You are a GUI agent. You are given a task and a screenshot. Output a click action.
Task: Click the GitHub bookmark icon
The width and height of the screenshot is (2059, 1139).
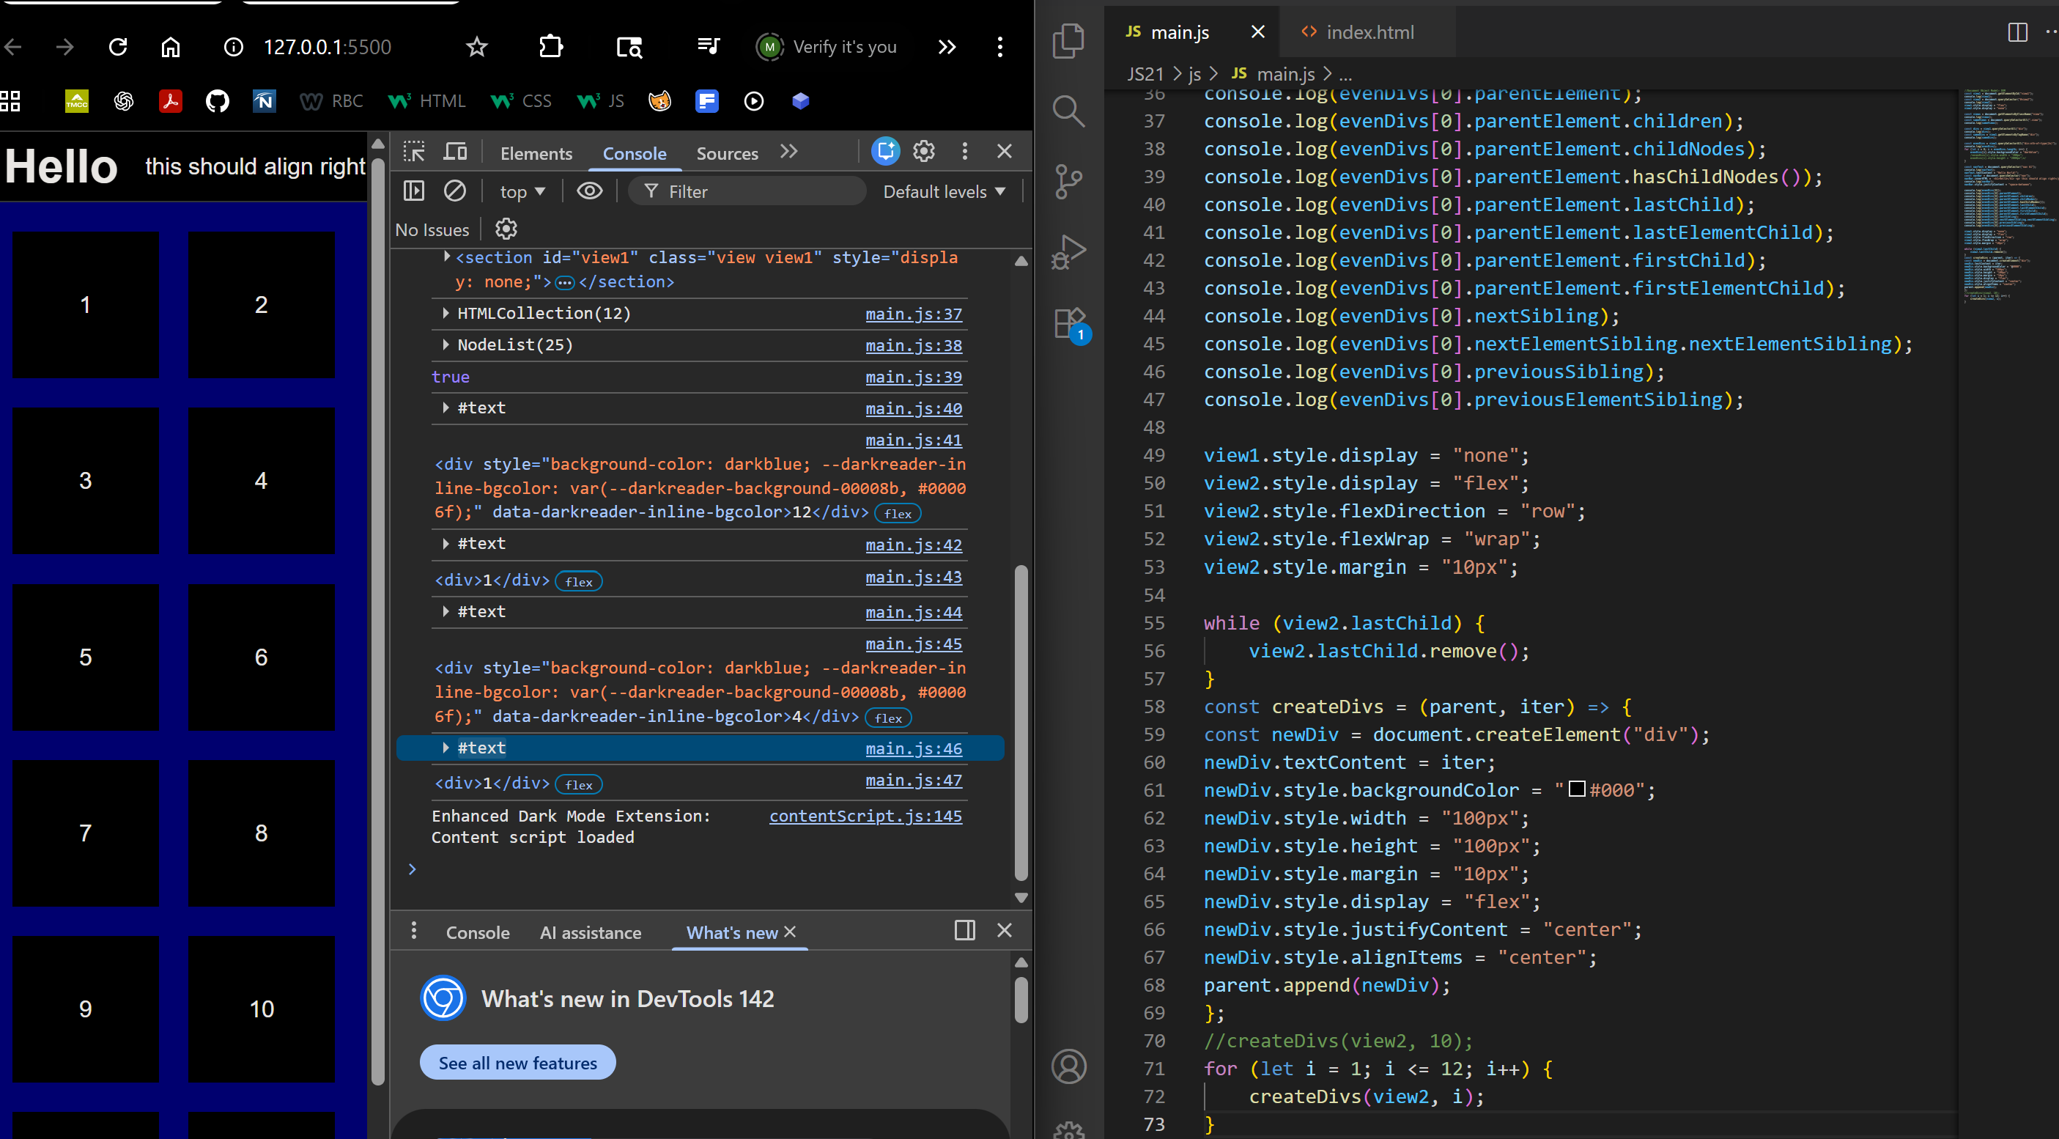pos(218,101)
